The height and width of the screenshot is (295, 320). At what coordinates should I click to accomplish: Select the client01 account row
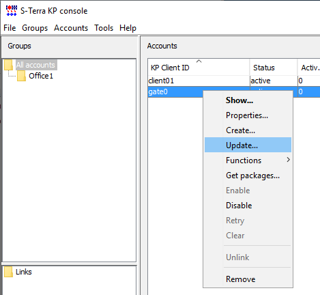tap(234, 81)
